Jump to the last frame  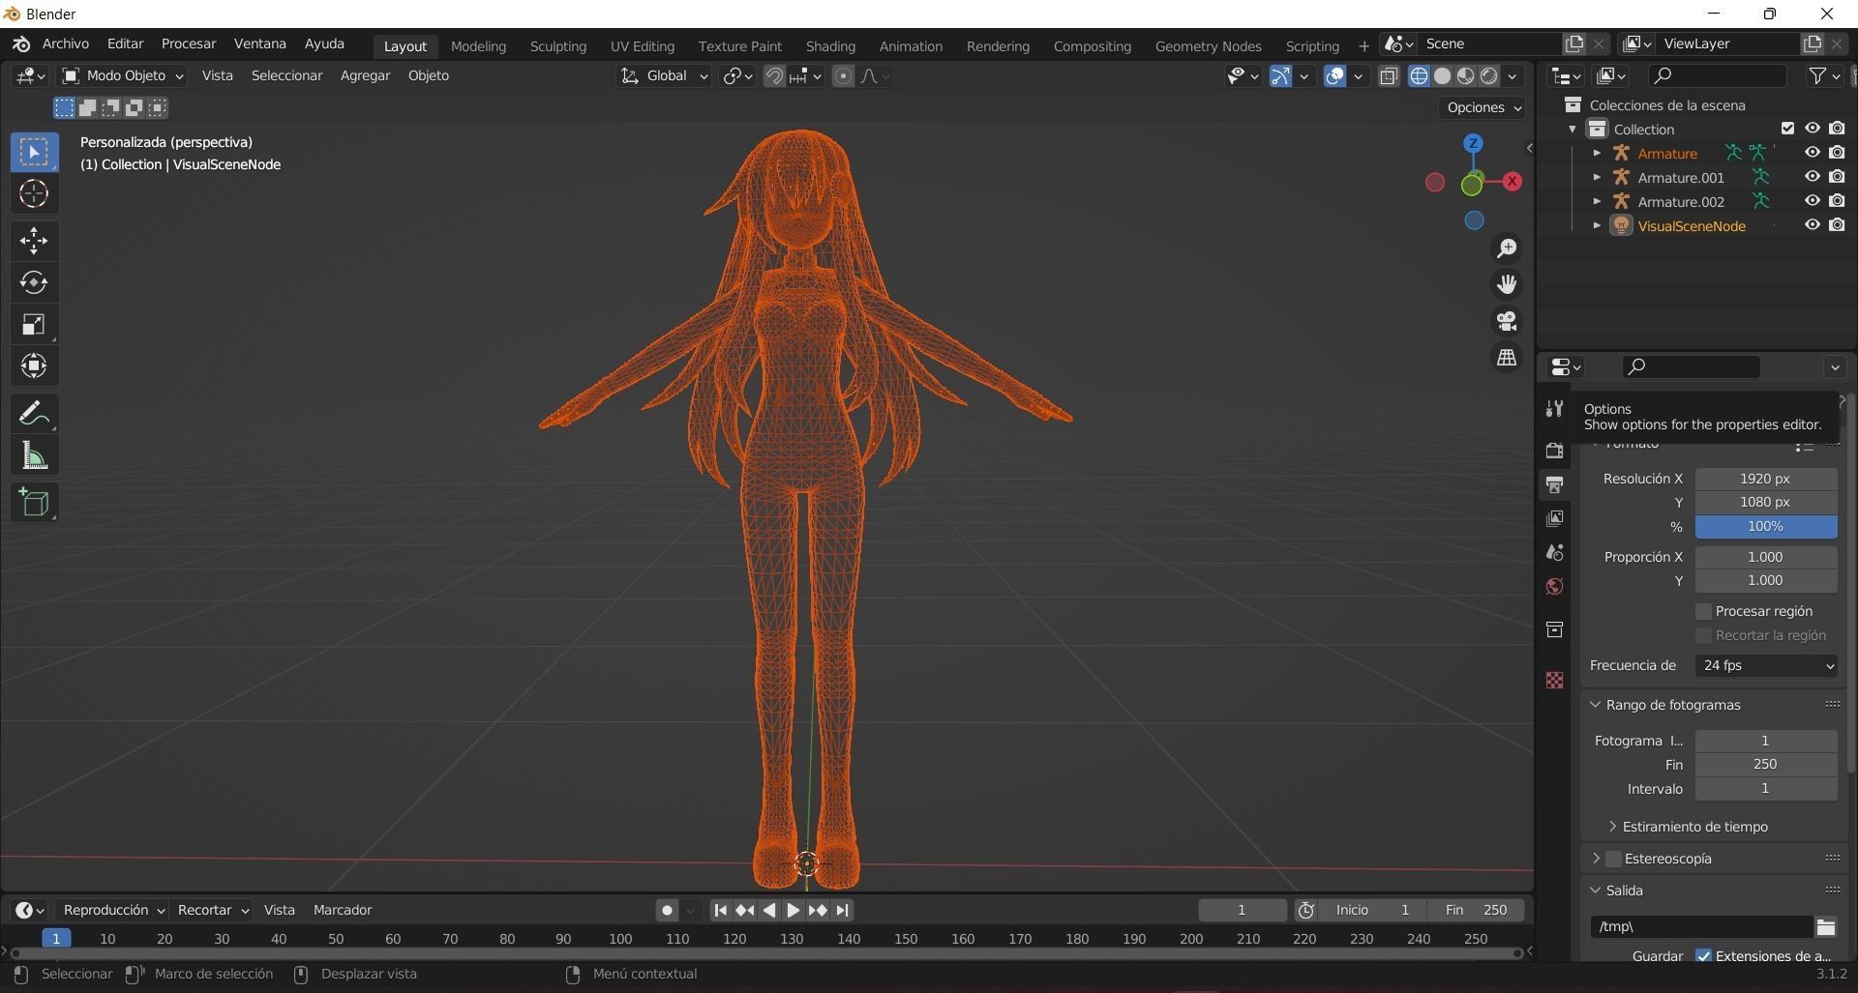click(842, 910)
